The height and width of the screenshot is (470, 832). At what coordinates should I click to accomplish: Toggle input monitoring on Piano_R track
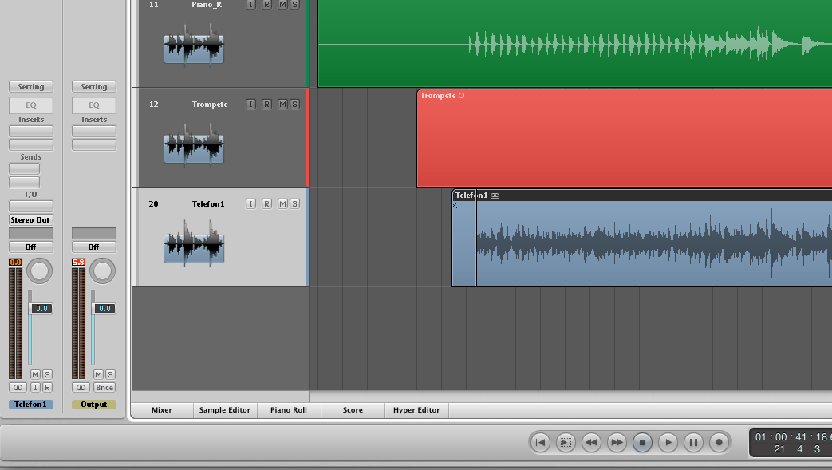point(251,4)
